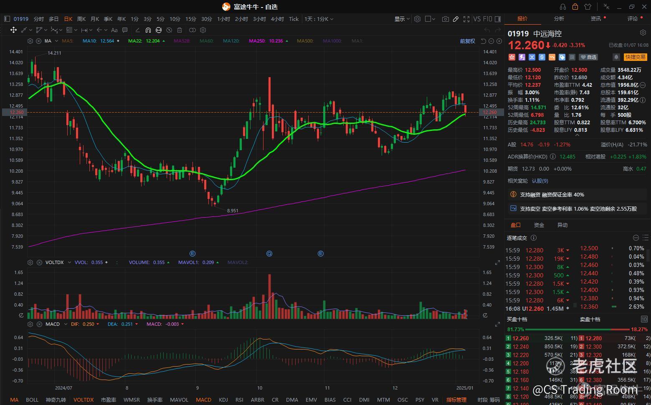Select the arrow drawing tool
The image size is (651, 405).
pyautogui.click(x=99, y=30)
